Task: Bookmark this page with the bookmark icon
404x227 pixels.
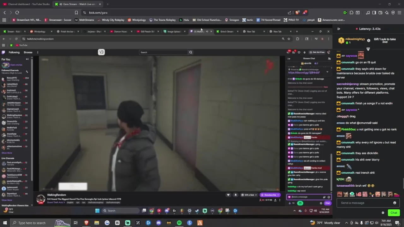Action: 76,13
